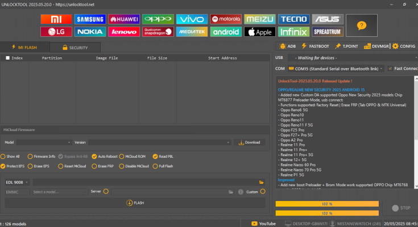
Task: Toggle the Index select-all checkbox
Action: tap(7, 58)
